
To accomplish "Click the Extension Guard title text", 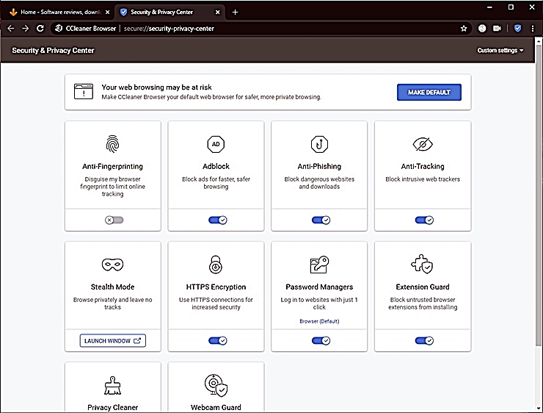I will tap(423, 287).
